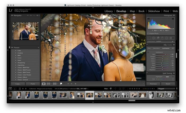Click the filmstrip Go Forward arrow
The image size is (186, 113).
click(x=26, y=89)
